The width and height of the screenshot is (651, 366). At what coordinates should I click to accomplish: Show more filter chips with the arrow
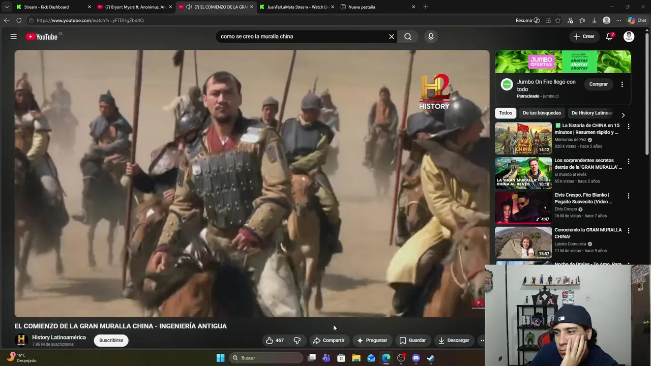tap(623, 115)
